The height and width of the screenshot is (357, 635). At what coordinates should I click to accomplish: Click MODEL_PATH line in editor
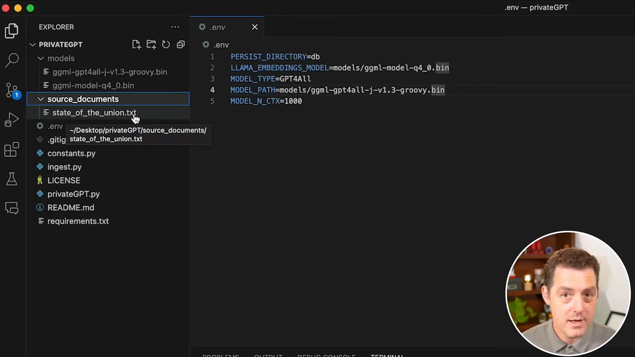[337, 90]
